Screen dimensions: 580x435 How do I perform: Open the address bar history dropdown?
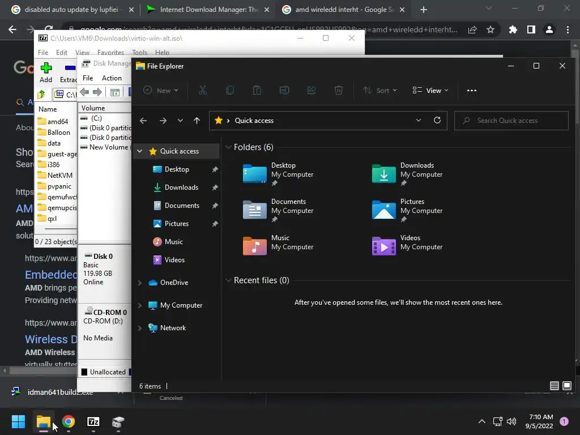point(419,120)
